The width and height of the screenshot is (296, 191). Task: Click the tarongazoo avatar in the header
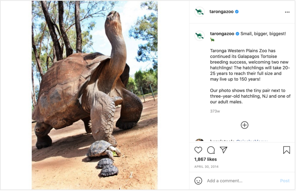coord(200,12)
